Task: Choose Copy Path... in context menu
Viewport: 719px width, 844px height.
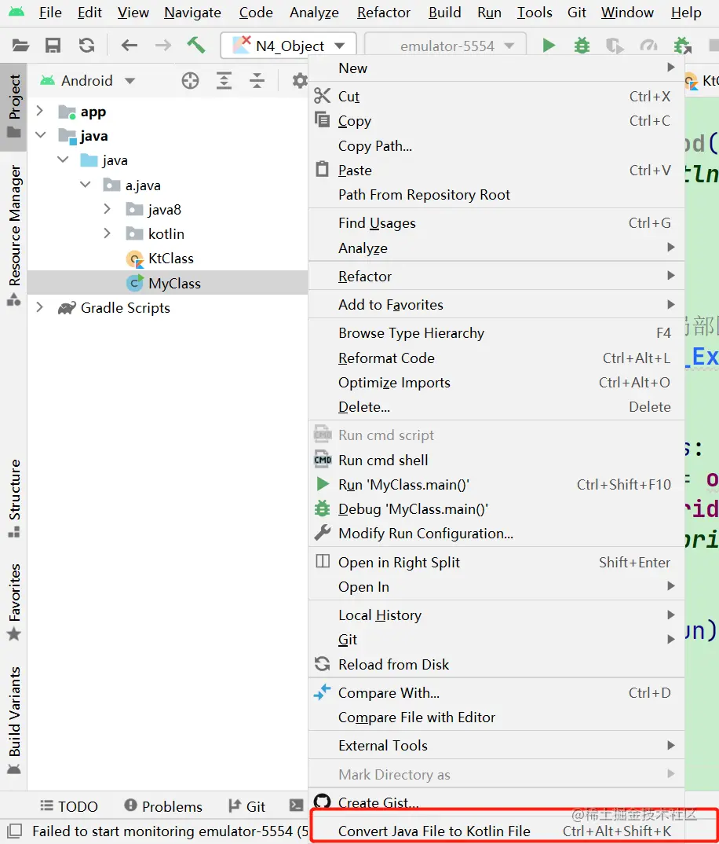Action: [496, 146]
